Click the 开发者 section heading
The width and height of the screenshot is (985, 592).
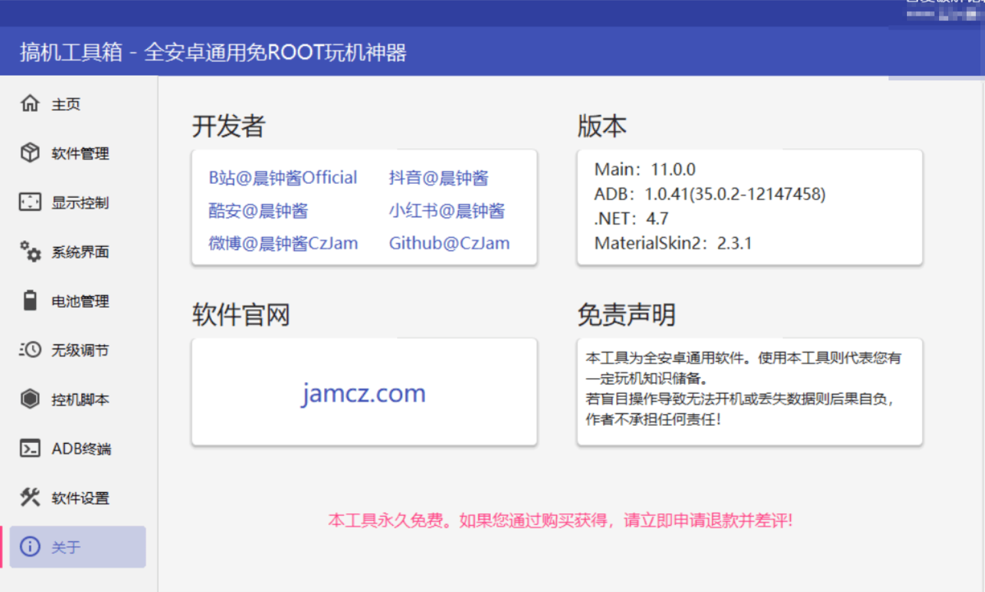pyautogui.click(x=228, y=126)
